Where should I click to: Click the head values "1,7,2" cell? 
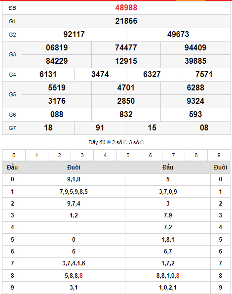click(x=168, y=263)
